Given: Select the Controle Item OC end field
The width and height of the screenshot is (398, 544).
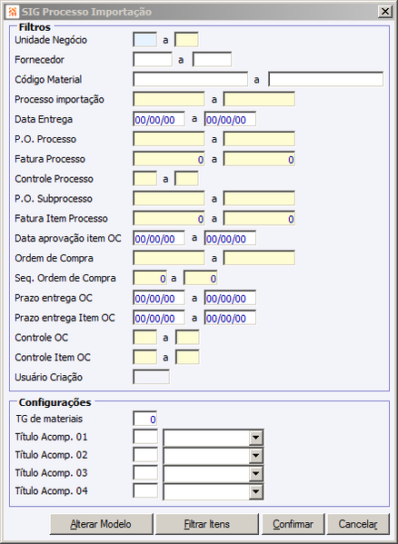Looking at the screenshot, I should tap(187, 357).
